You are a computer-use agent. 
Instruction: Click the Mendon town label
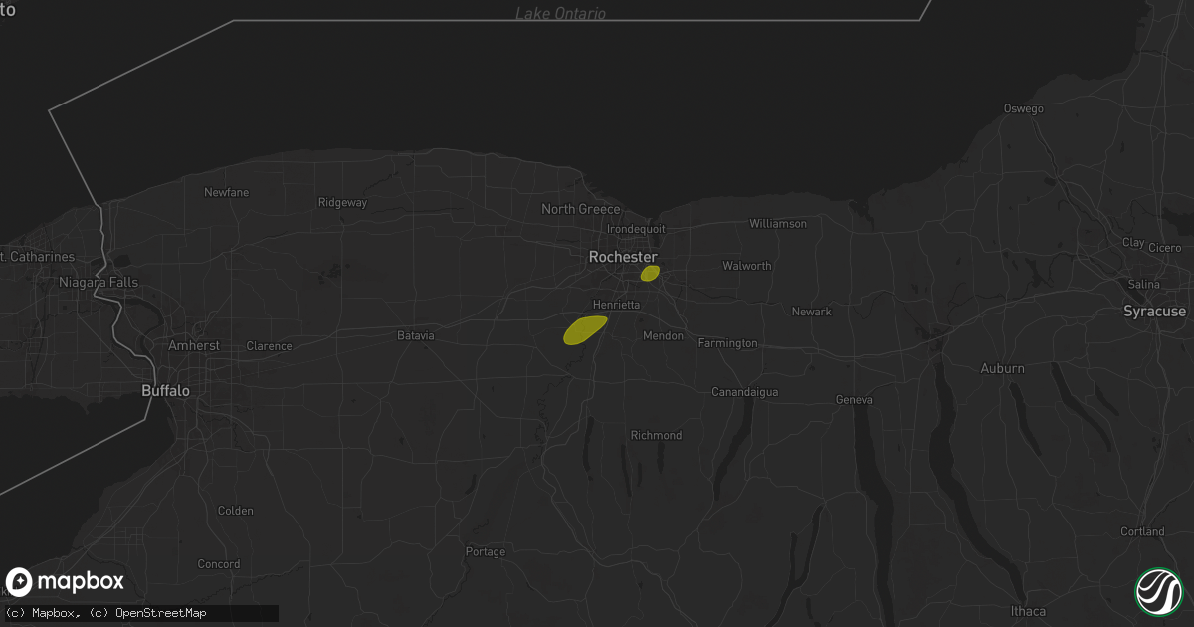tap(663, 336)
